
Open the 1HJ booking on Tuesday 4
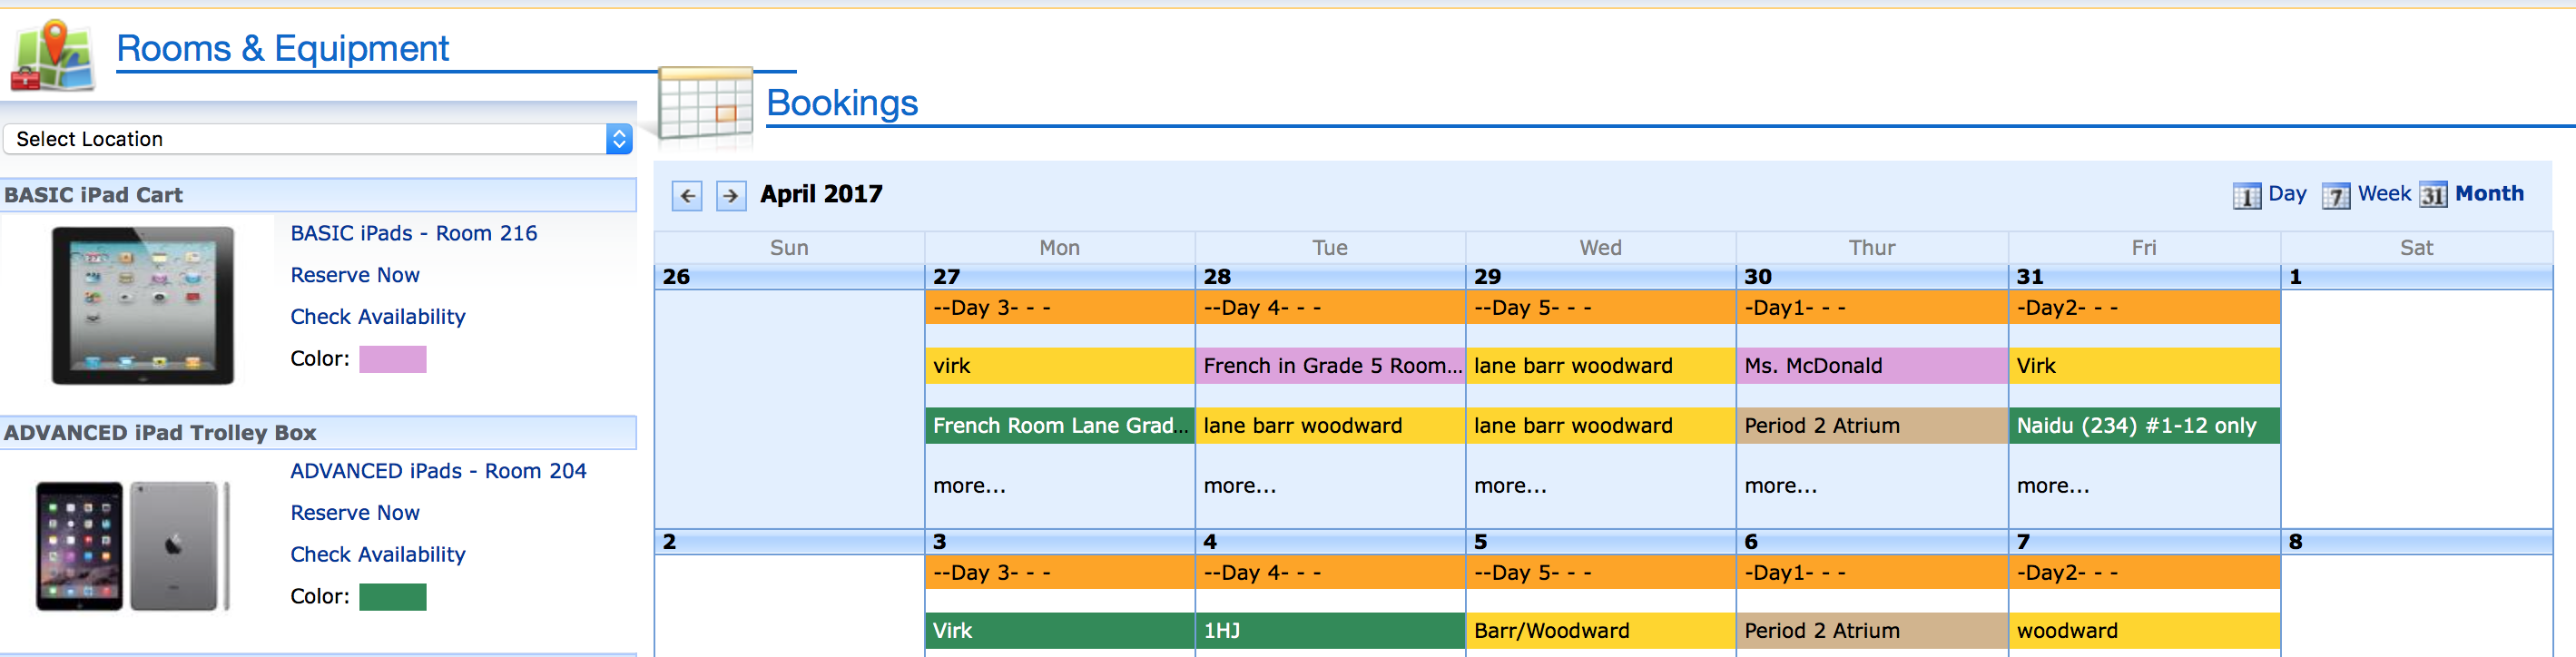pos(1331,631)
